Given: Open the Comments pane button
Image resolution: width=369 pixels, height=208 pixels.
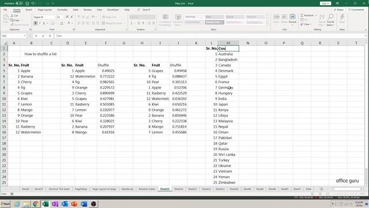Looking at the screenshot, I should (x=356, y=10).
